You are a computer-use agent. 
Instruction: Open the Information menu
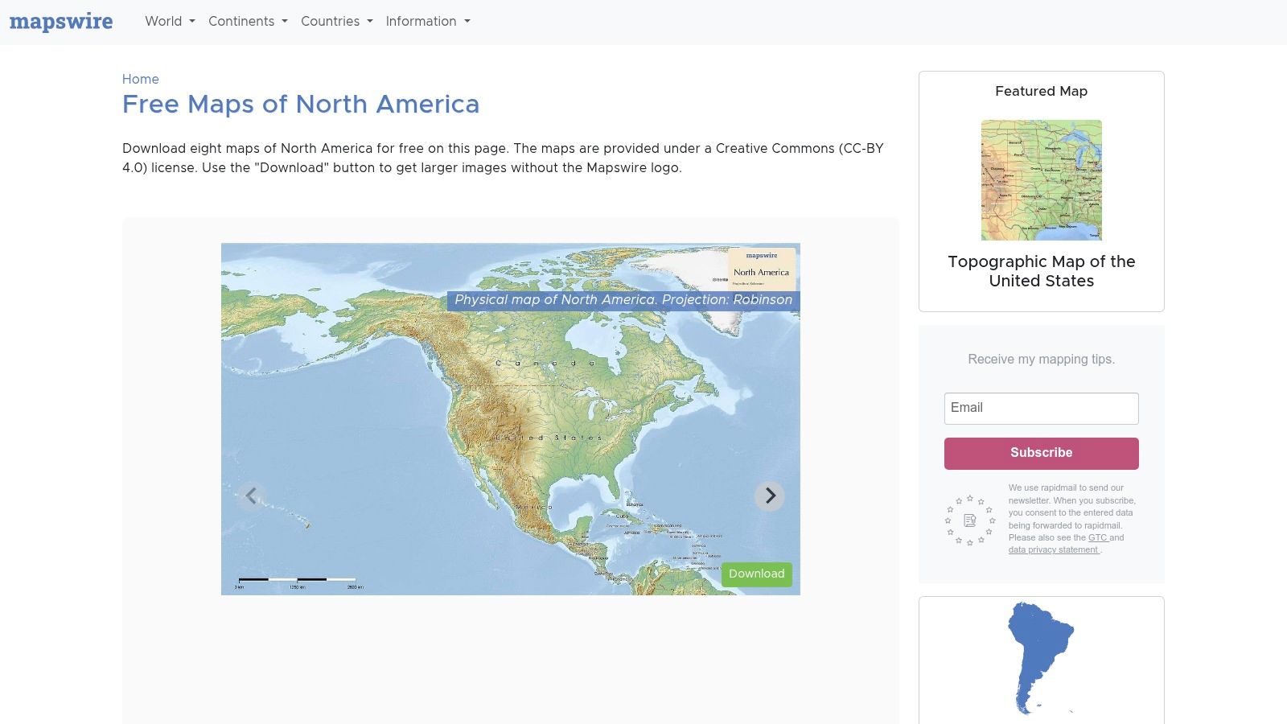pyautogui.click(x=427, y=22)
